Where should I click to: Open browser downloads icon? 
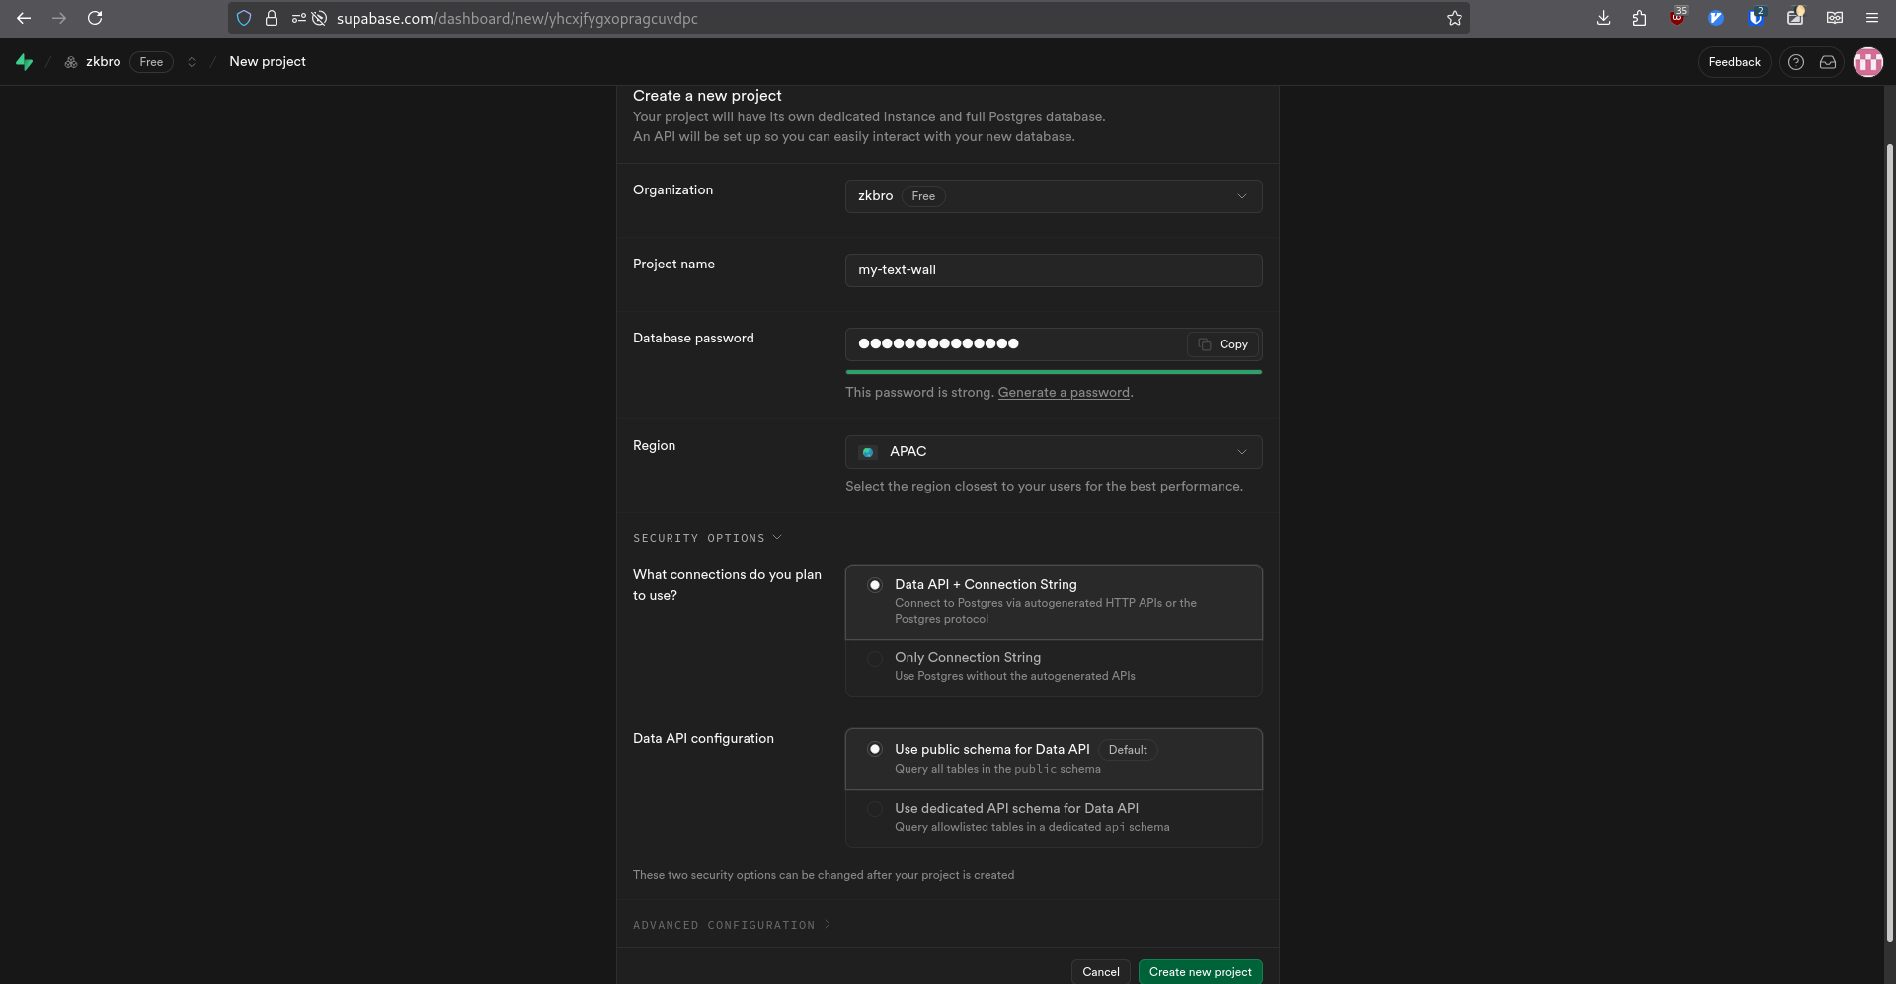(1603, 18)
